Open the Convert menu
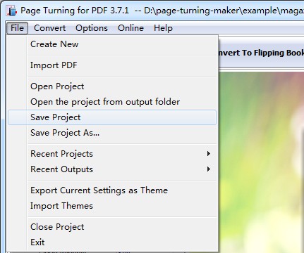The width and height of the screenshot is (304, 253). 49,28
